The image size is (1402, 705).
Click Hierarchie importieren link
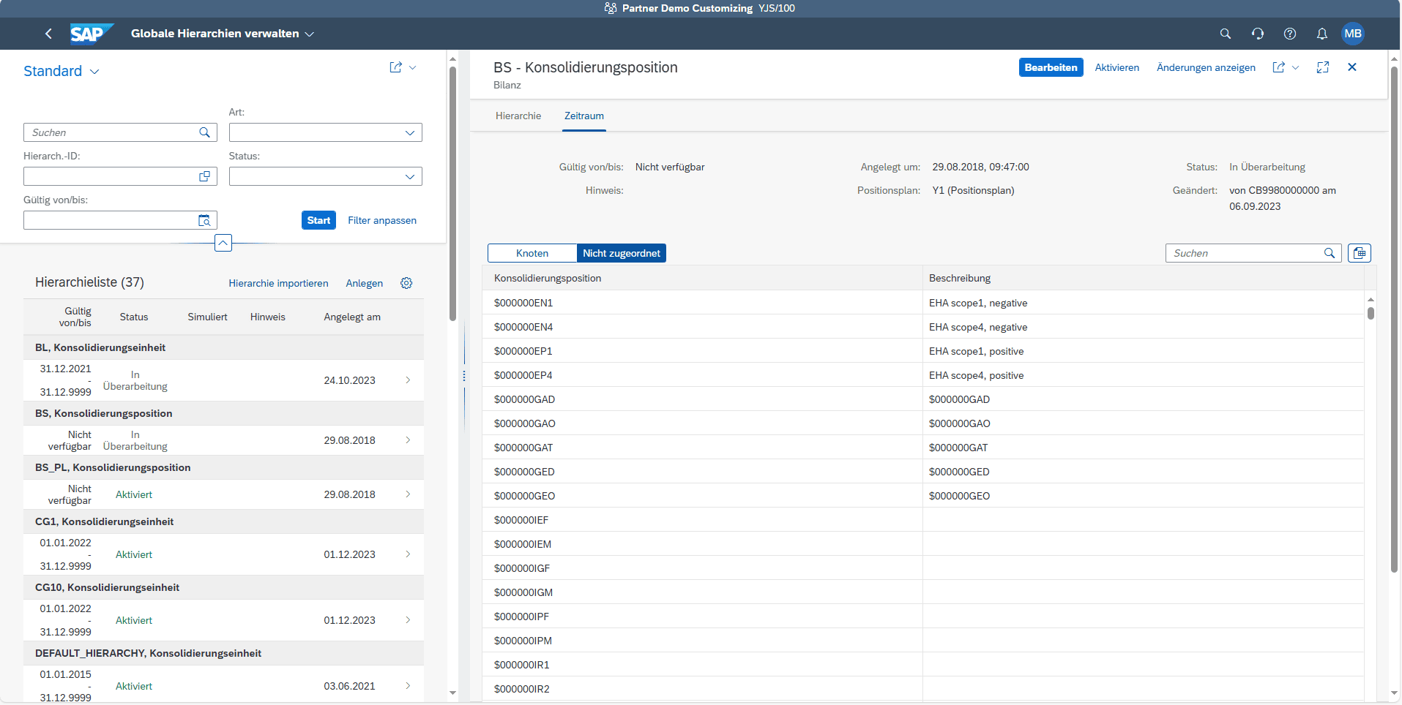click(x=278, y=283)
